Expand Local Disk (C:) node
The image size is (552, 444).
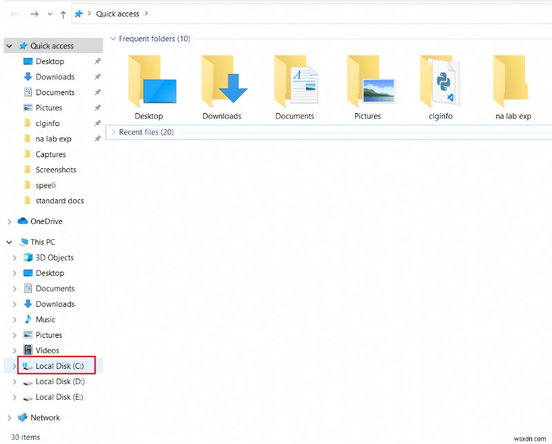pyautogui.click(x=14, y=366)
